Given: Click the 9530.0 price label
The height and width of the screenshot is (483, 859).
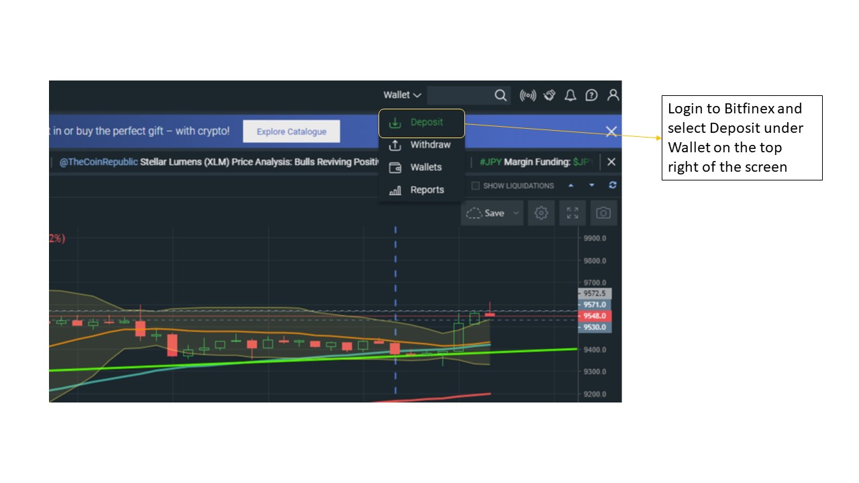Looking at the screenshot, I should 595,327.
